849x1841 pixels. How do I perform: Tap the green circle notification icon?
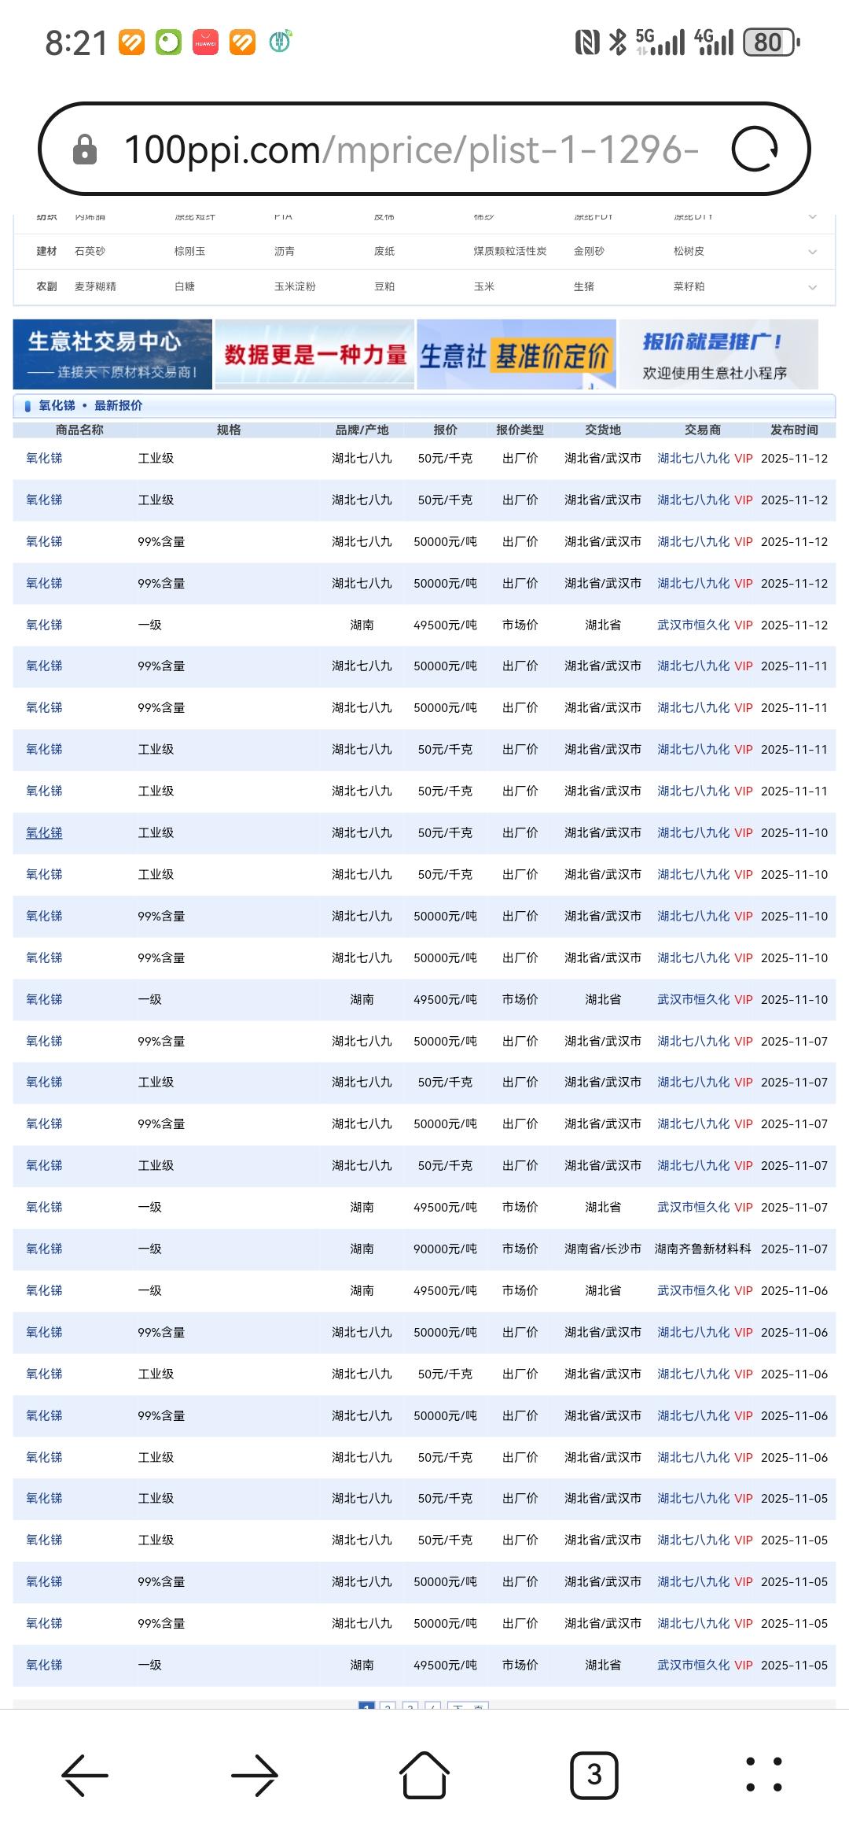click(x=168, y=42)
